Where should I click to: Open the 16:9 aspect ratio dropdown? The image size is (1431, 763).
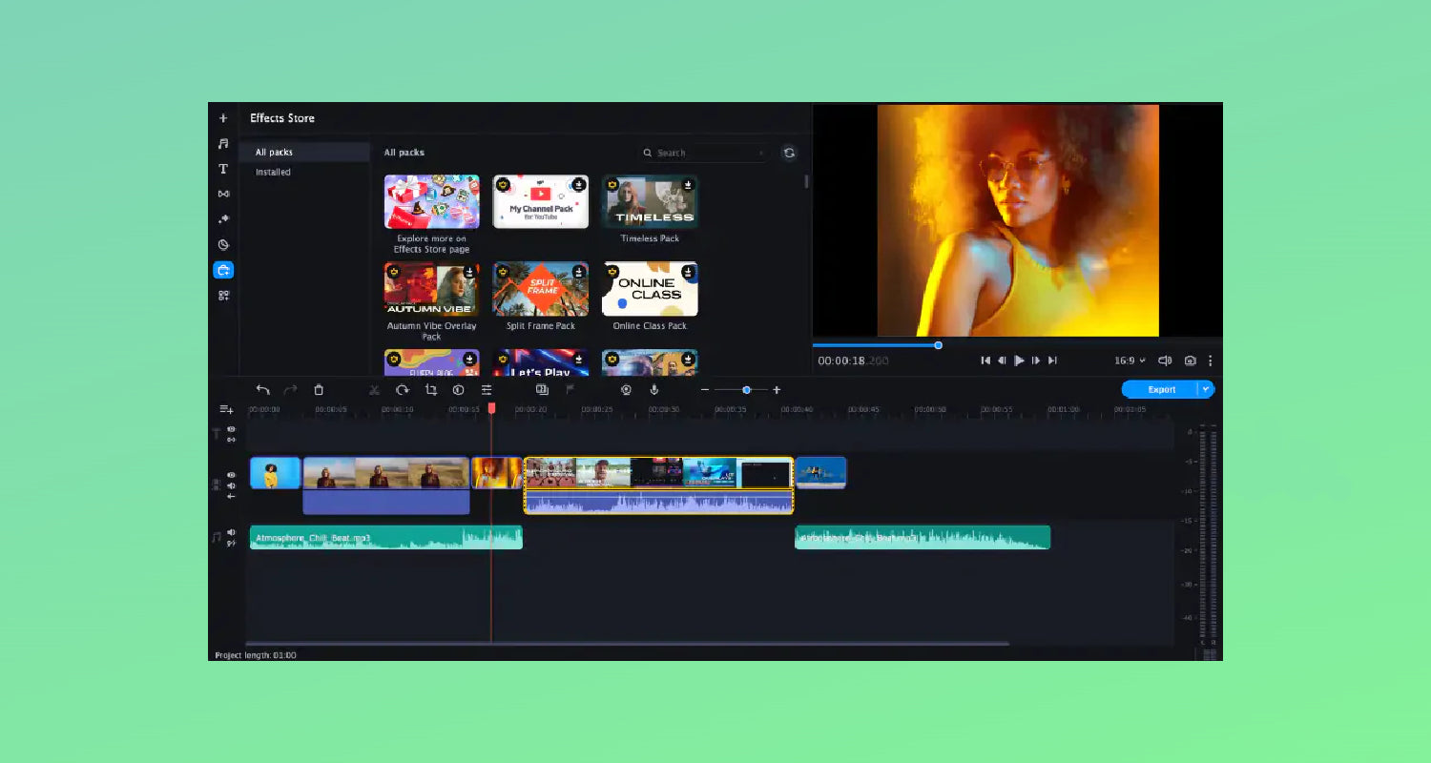1130,361
